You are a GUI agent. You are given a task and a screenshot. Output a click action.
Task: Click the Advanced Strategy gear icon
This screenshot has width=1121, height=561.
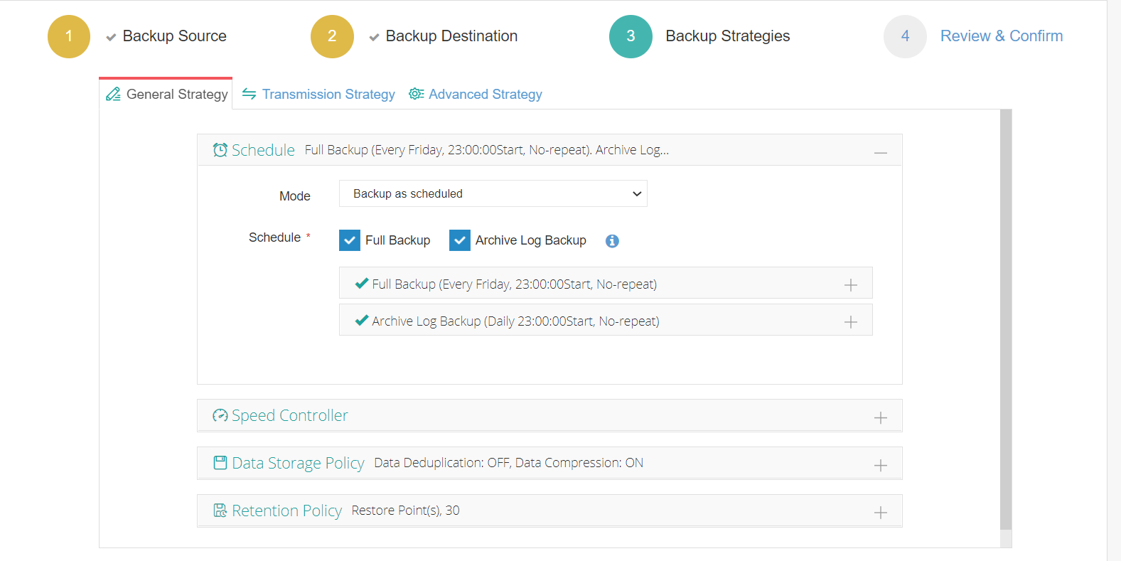417,94
